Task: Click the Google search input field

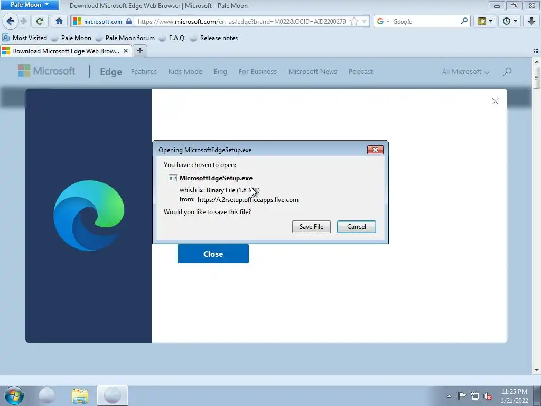Action: click(425, 21)
